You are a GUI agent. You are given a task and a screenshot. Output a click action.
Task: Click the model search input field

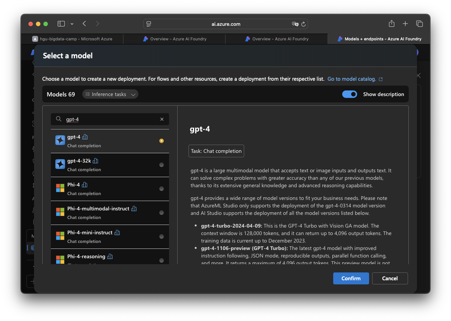point(110,119)
